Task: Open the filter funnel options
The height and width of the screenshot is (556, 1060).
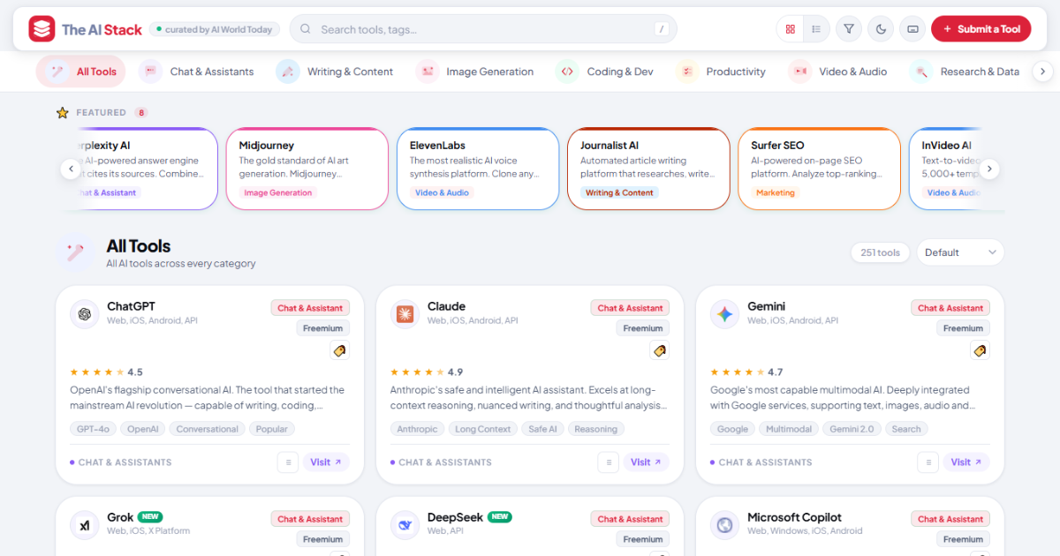Action: (x=849, y=29)
